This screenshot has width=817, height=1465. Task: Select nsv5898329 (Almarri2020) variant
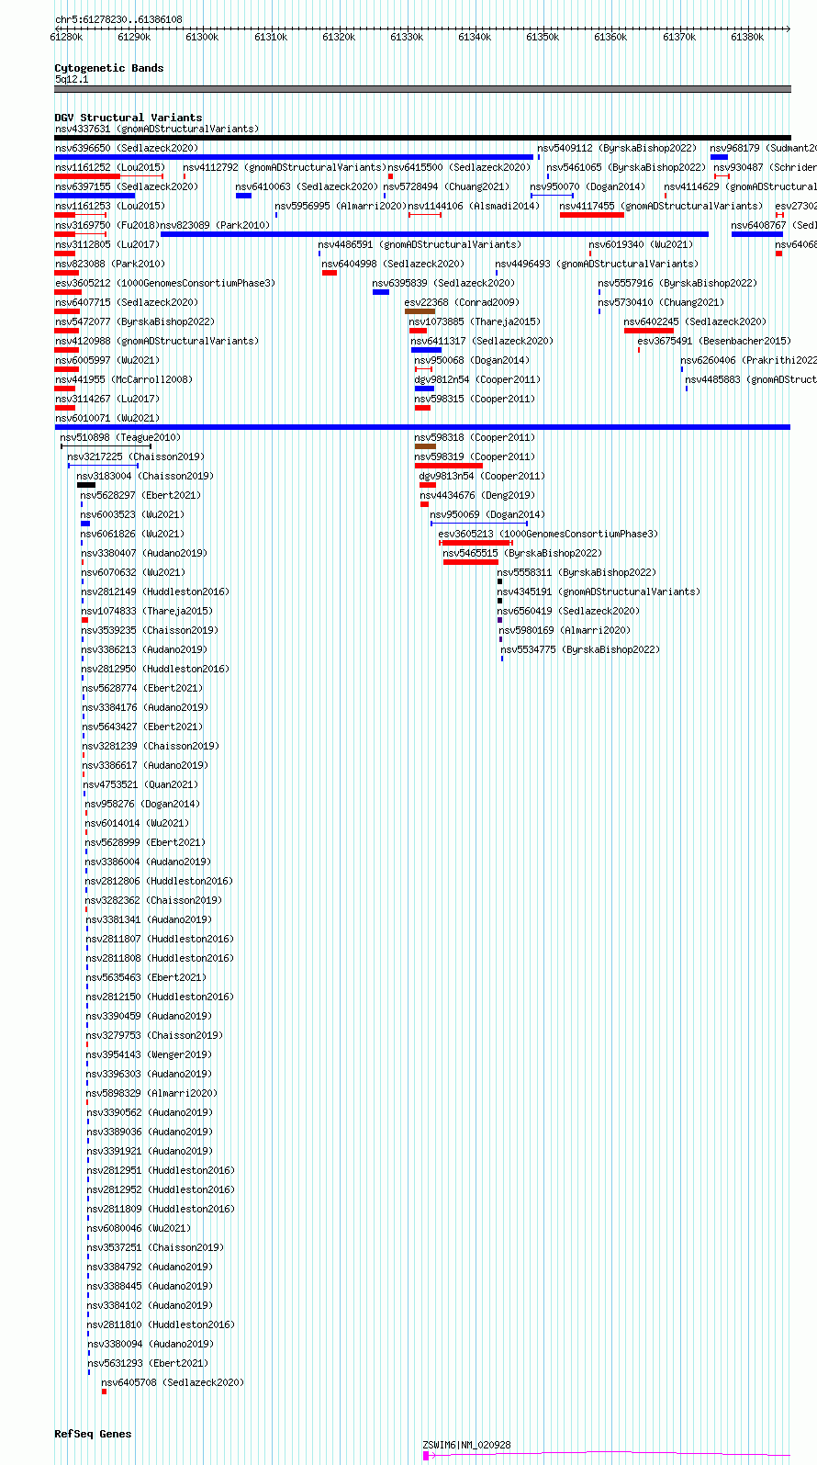pyautogui.click(x=151, y=1093)
